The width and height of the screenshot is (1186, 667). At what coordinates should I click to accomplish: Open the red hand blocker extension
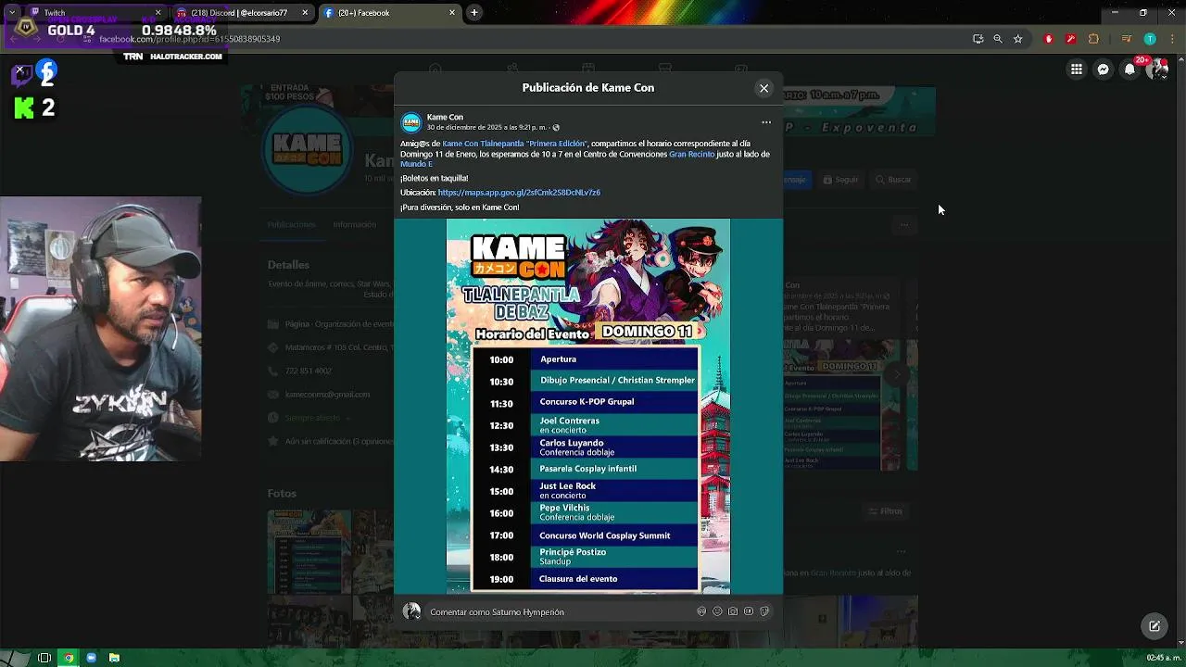click(x=1049, y=39)
